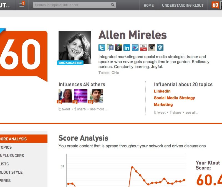This screenshot has height=187, width=222.
Task: Click the BROADCASTER style badge
Action: coord(70,63)
